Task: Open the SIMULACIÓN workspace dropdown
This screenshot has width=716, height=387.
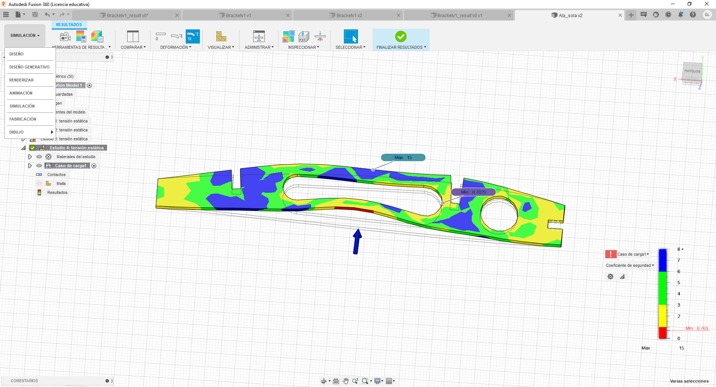Action: tap(25, 36)
